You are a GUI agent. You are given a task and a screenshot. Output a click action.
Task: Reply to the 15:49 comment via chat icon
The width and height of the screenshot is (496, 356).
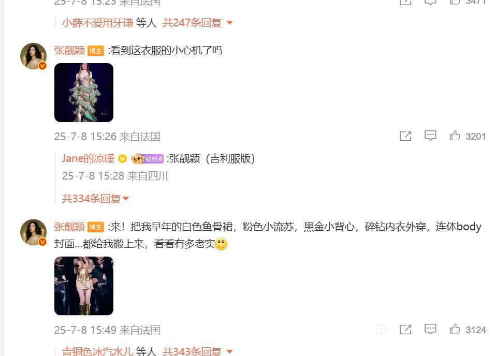[430, 329]
